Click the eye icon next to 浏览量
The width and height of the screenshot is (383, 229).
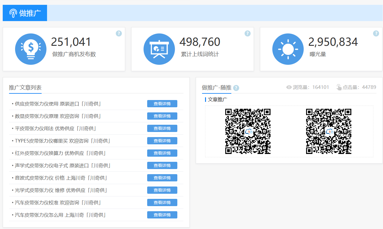pyautogui.click(x=289, y=87)
